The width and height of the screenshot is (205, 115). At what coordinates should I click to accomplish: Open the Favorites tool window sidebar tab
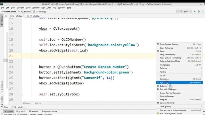click(2, 102)
